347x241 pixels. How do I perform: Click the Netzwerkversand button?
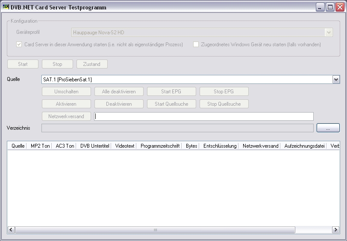tap(66, 116)
